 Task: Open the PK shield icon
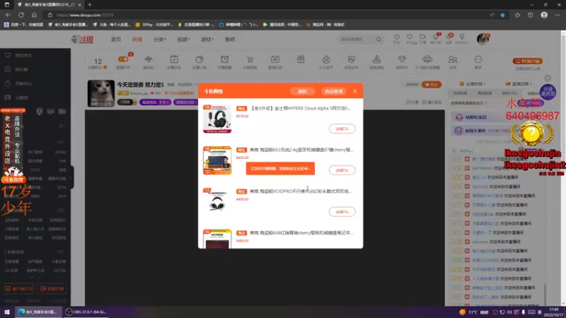(x=351, y=59)
